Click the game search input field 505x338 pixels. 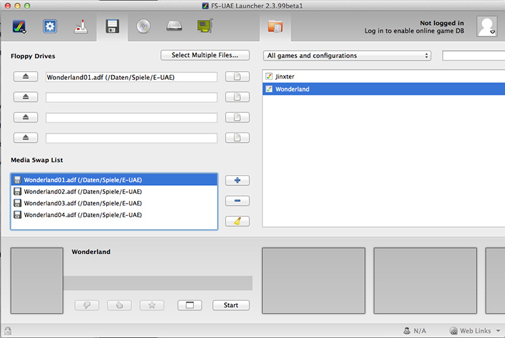[473, 55]
